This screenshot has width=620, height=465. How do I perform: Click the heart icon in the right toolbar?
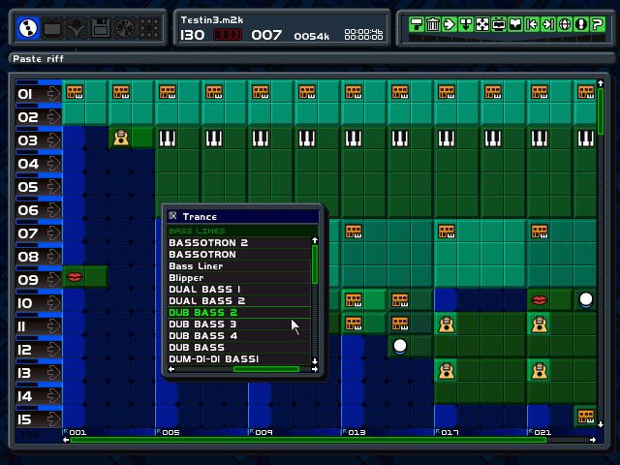[x=515, y=24]
